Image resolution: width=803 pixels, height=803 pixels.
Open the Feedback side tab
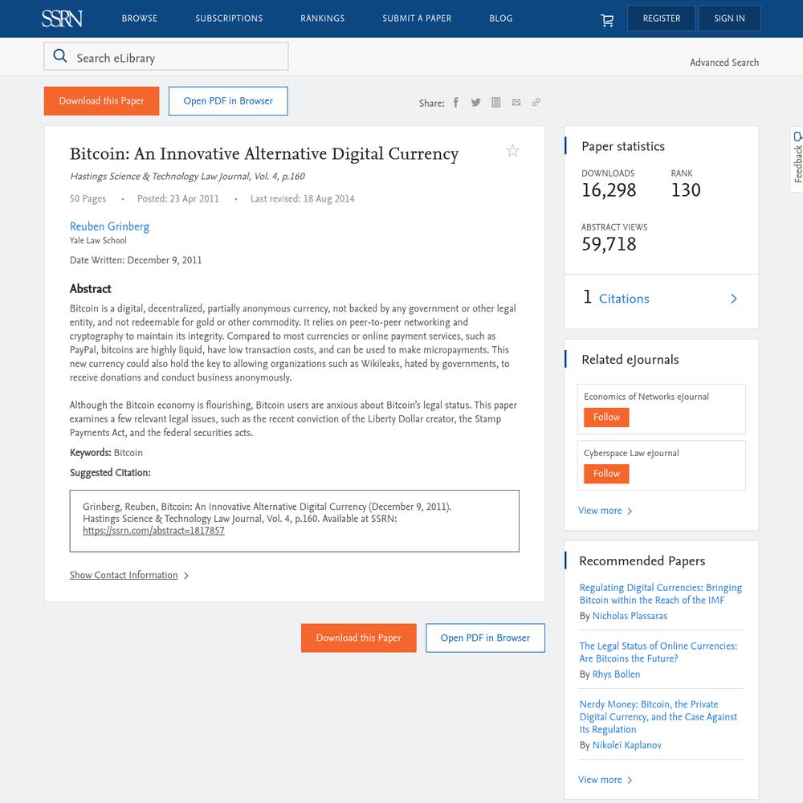click(797, 159)
